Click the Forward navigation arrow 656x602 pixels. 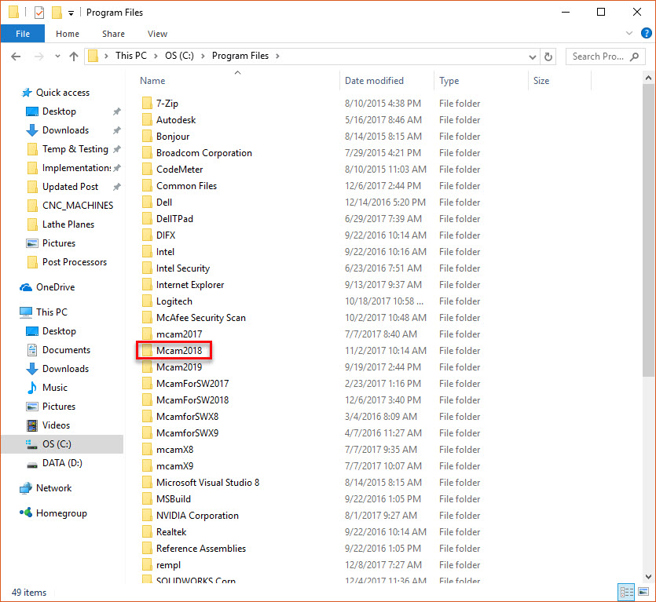coord(39,57)
